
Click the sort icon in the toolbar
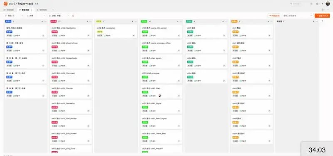point(27,16)
